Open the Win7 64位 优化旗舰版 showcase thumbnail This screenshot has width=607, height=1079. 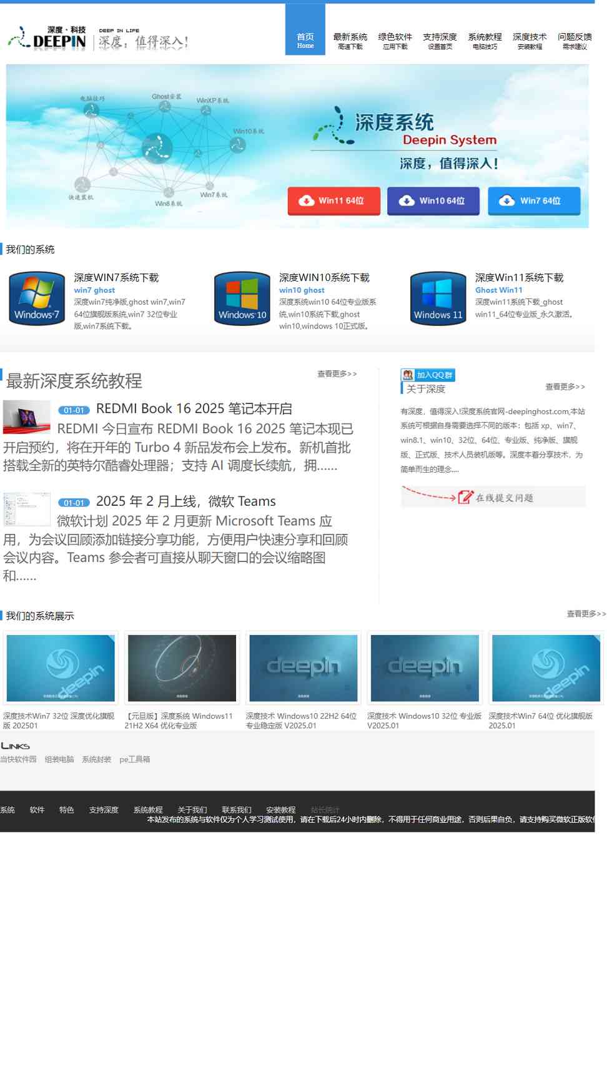pos(546,668)
